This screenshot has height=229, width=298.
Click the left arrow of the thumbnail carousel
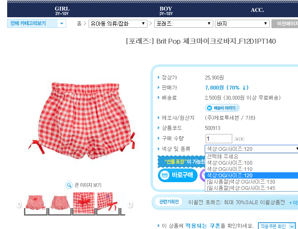point(19,204)
